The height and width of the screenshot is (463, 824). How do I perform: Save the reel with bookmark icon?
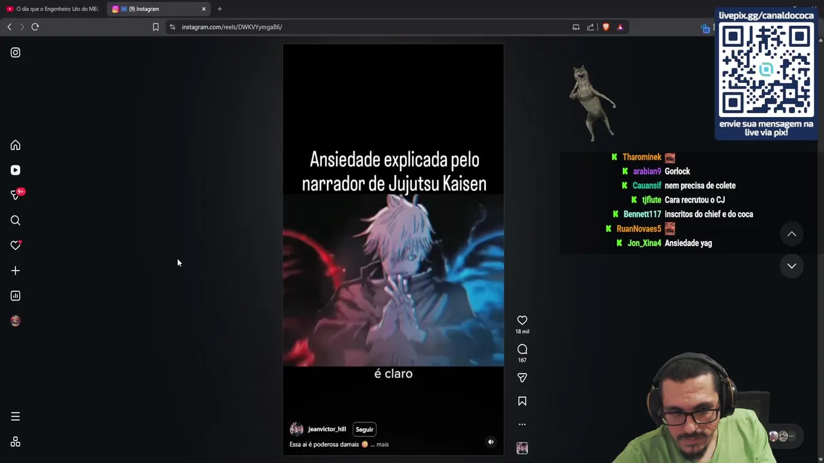point(522,401)
